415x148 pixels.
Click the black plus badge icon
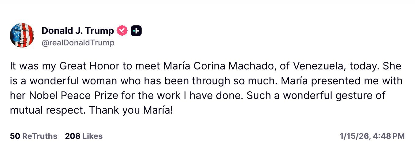pyautogui.click(x=136, y=30)
